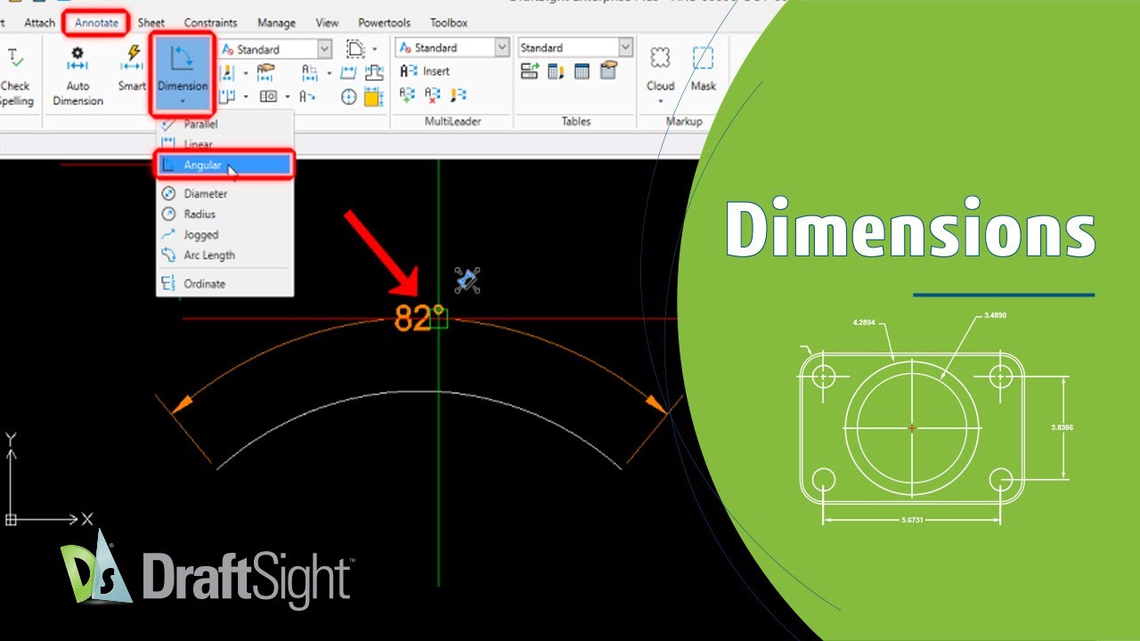The height and width of the screenshot is (641, 1140).
Task: Select the white arc in the drawing
Action: tap(419, 392)
